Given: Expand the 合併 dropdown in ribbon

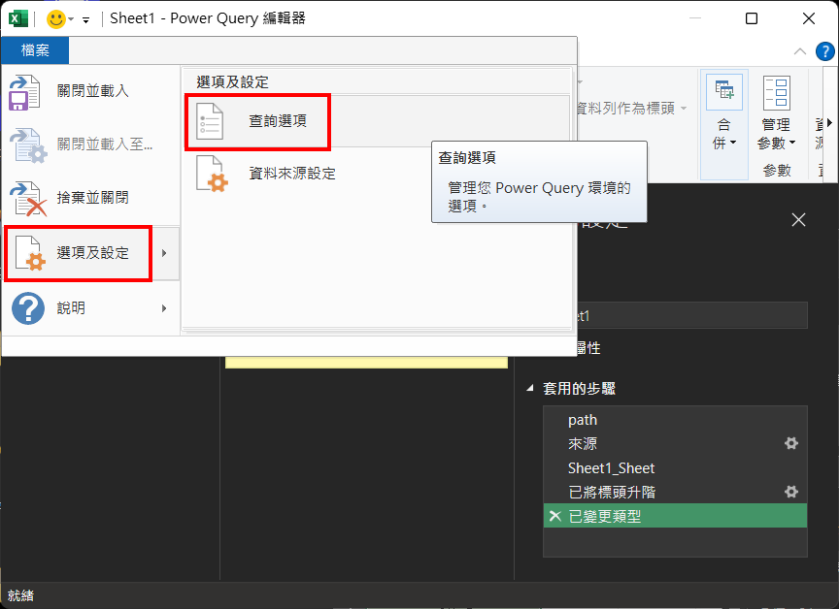Looking at the screenshot, I should click(x=724, y=133).
